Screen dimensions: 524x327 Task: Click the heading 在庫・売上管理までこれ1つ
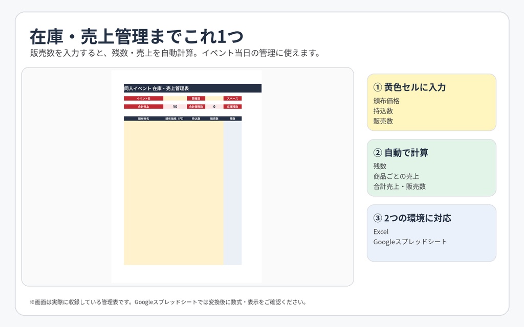pos(137,37)
